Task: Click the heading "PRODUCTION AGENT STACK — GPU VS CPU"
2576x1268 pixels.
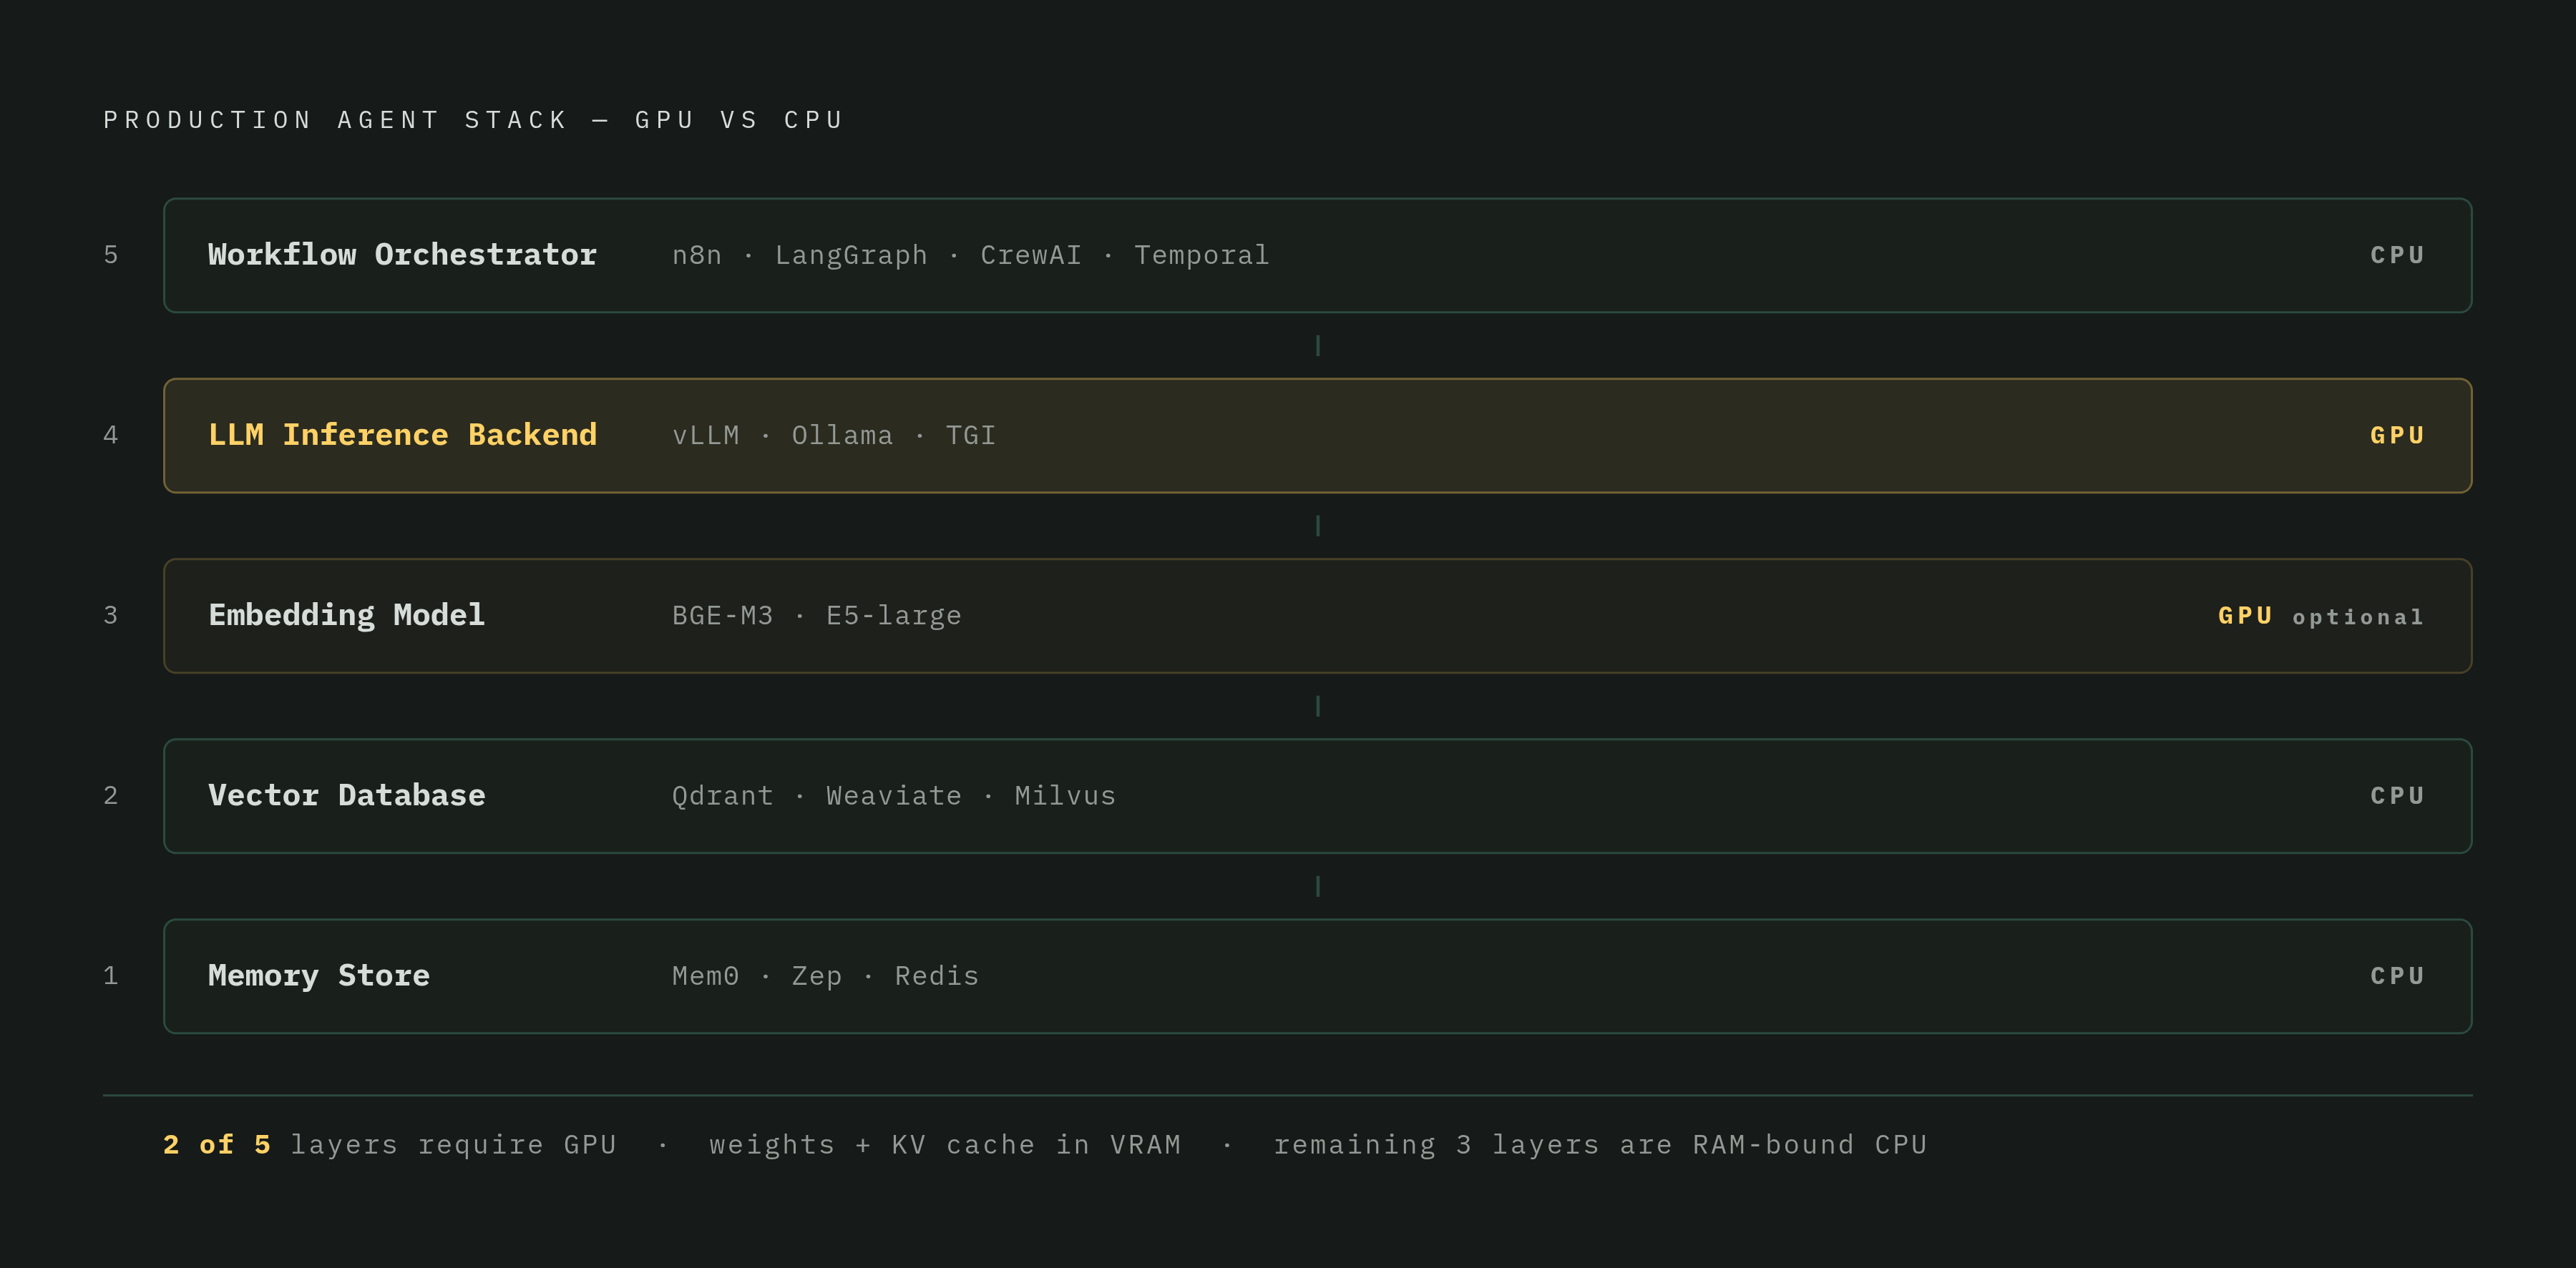Action: [x=474, y=120]
